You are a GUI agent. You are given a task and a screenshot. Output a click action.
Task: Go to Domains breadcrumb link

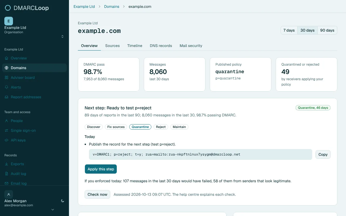click(112, 6)
